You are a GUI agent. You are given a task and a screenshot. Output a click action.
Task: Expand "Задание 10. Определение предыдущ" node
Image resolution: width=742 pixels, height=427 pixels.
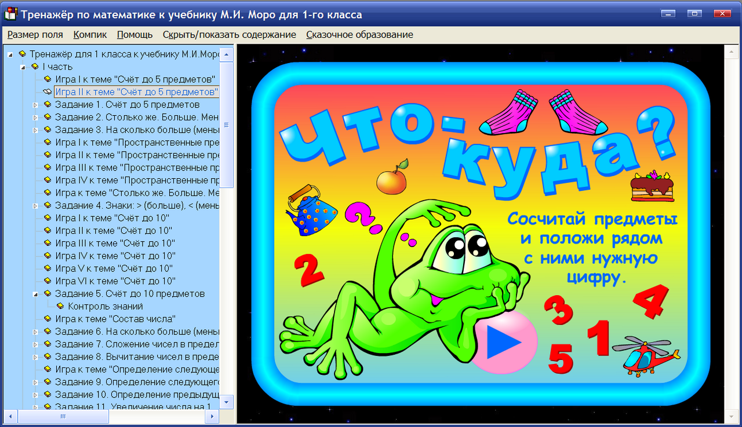tap(35, 395)
